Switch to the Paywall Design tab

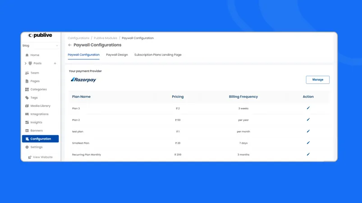[117, 55]
